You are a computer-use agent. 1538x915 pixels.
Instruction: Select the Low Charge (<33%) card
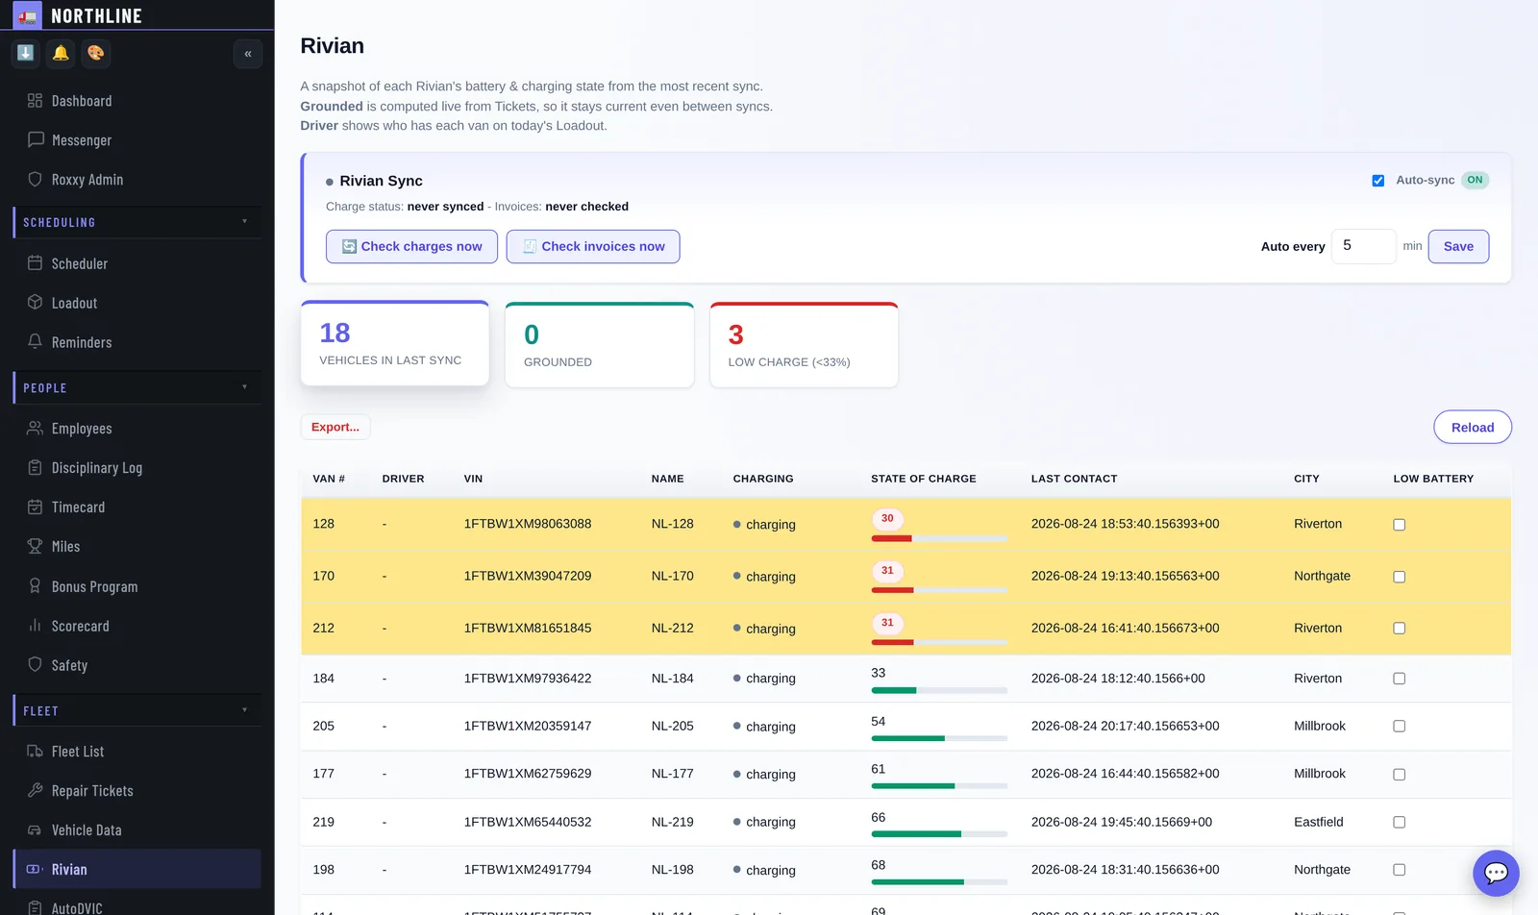coord(804,345)
